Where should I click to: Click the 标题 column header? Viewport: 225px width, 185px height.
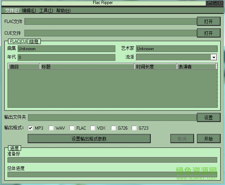tap(87, 67)
